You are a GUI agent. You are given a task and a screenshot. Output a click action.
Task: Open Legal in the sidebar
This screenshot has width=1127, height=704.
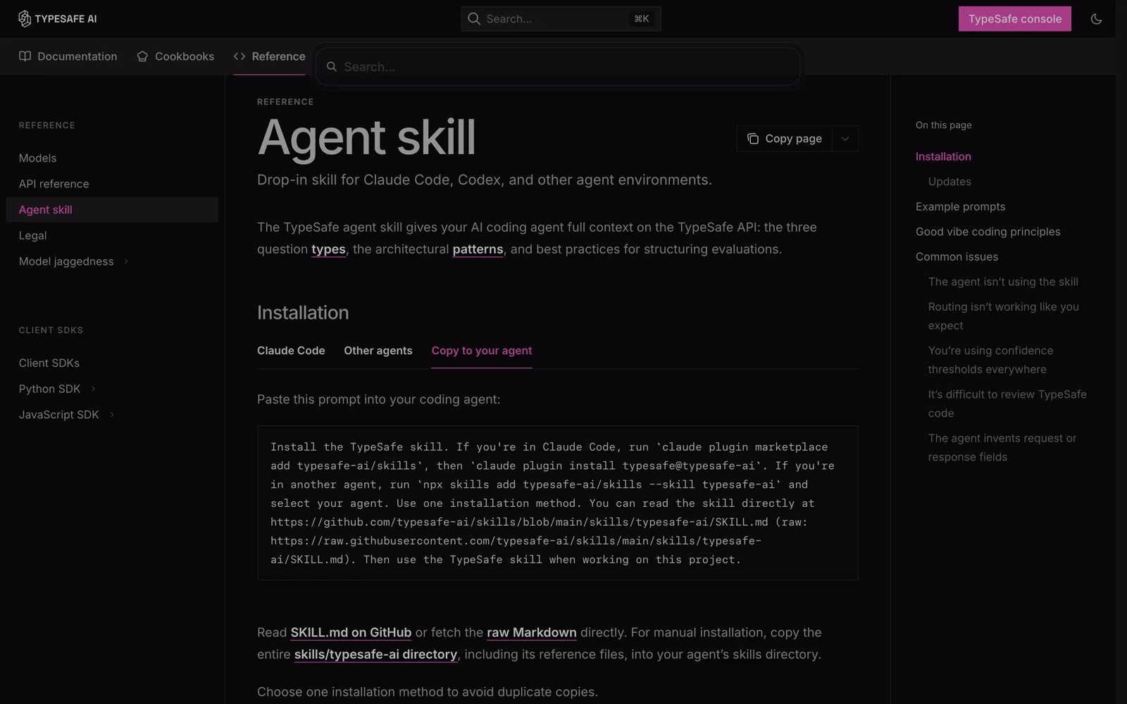pos(32,236)
